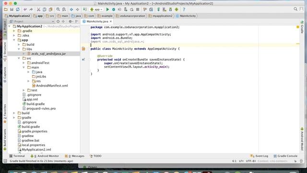307x173 pixels.
Task: Open Android Device Monitor icon
Action: pyautogui.click(x=177, y=10)
